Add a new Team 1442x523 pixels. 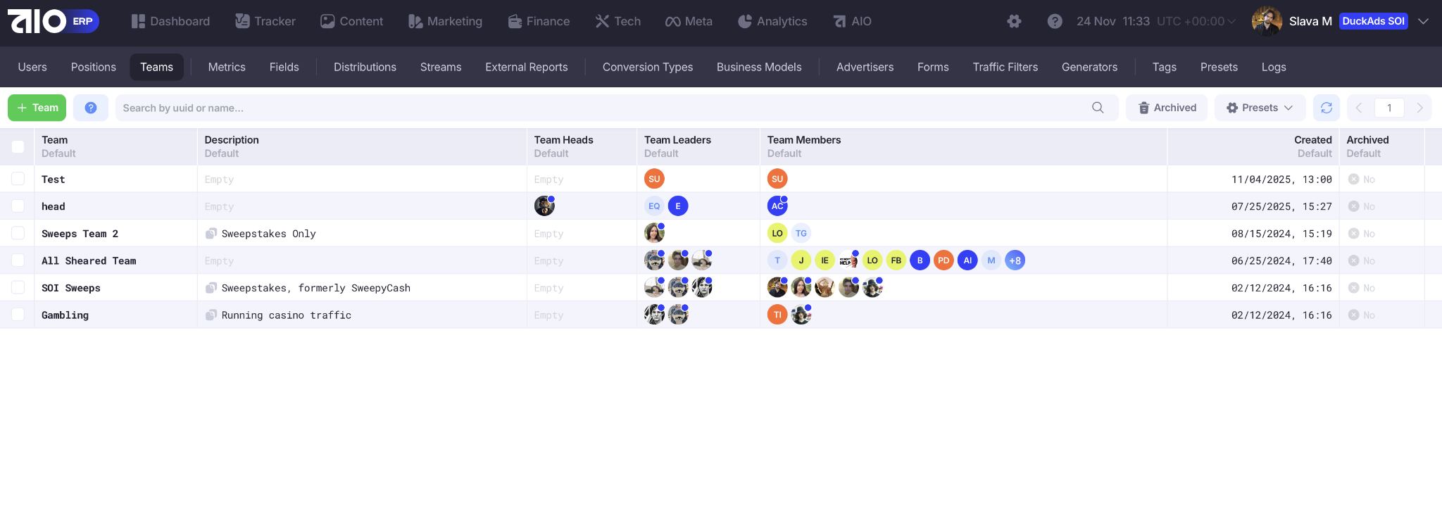37,108
